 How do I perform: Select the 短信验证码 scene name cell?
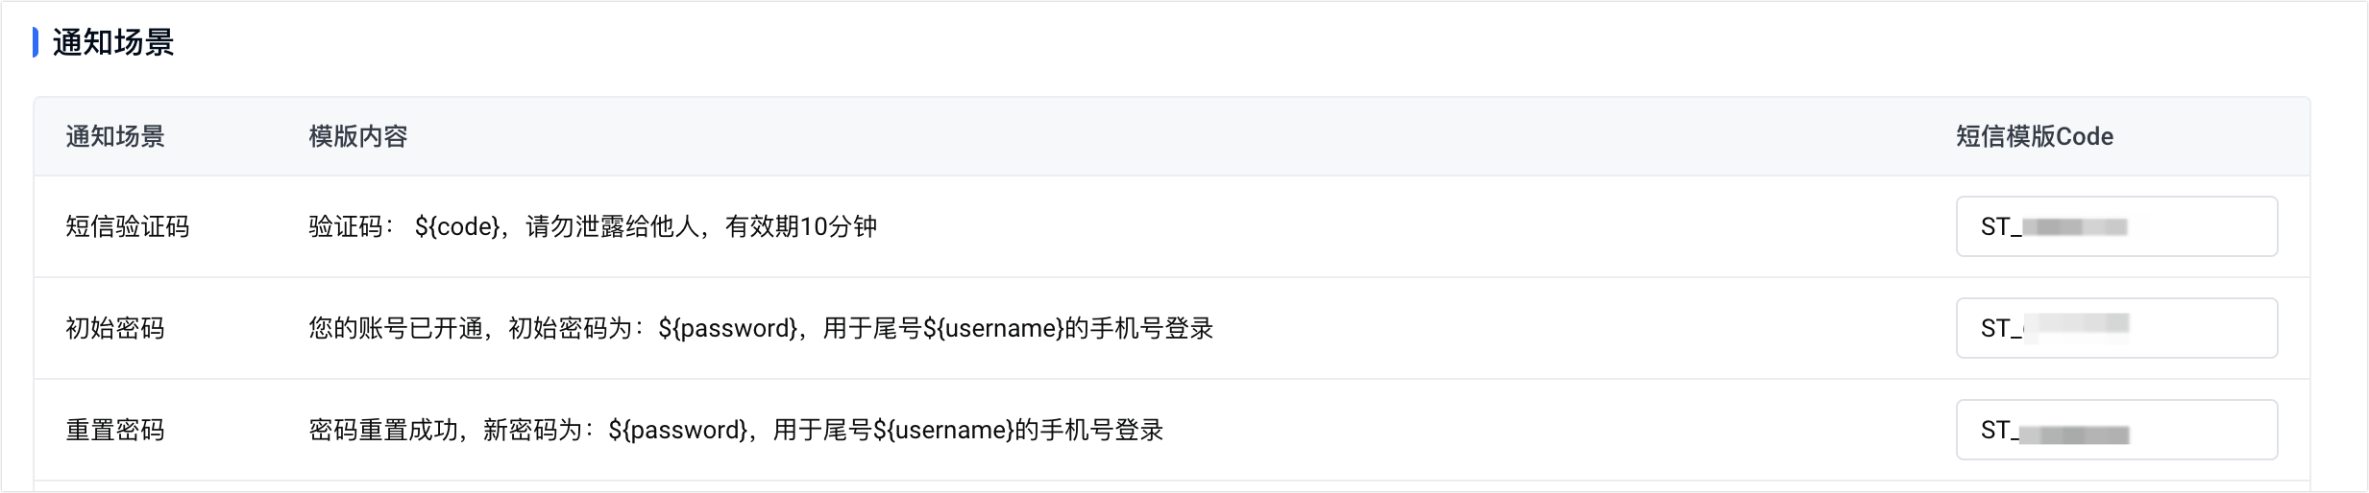[128, 226]
